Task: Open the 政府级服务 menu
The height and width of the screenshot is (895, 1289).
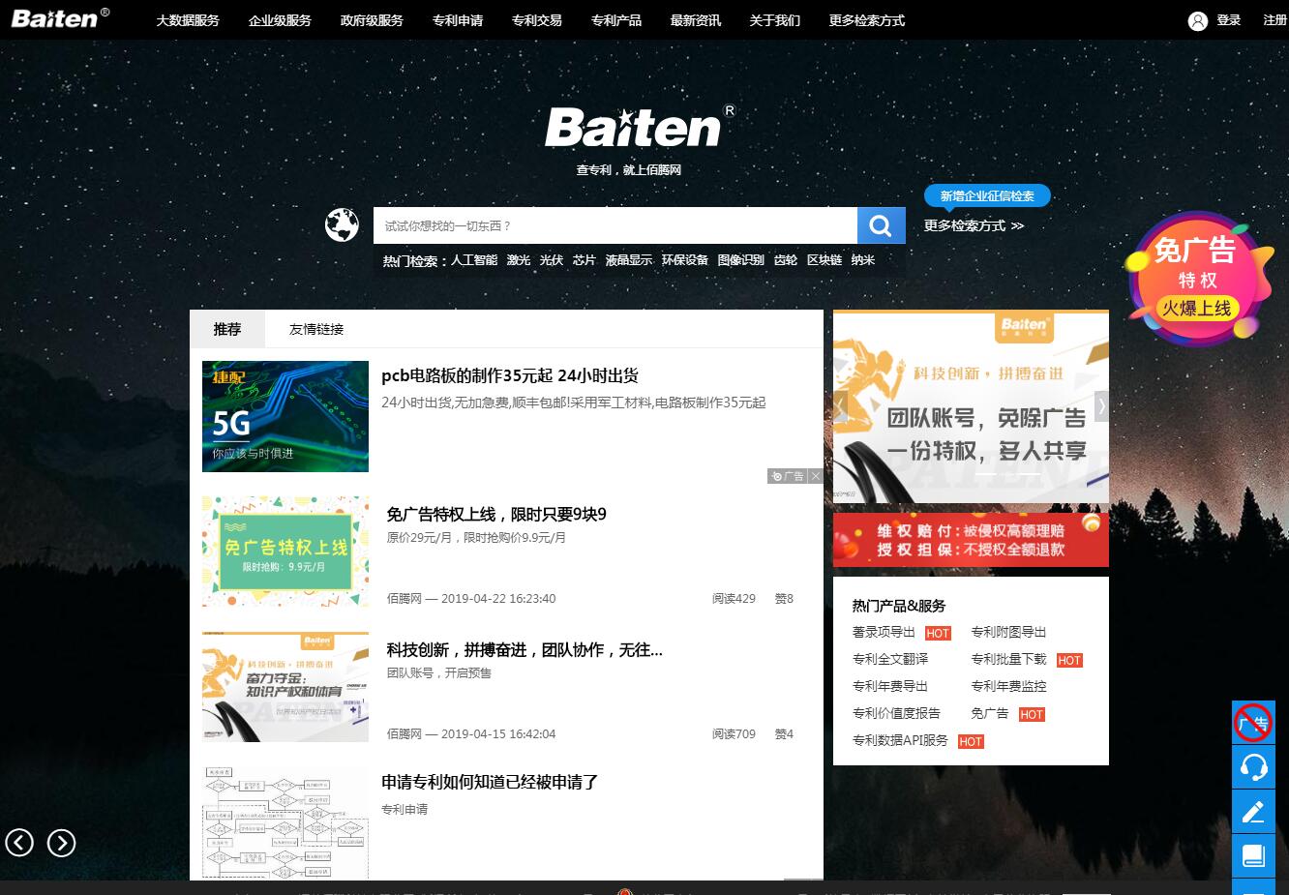Action: point(372,20)
